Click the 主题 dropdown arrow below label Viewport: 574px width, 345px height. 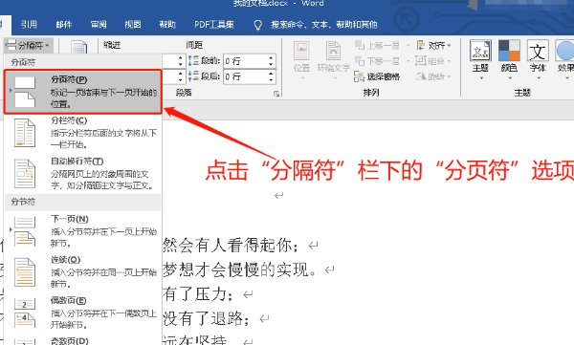[x=481, y=78]
